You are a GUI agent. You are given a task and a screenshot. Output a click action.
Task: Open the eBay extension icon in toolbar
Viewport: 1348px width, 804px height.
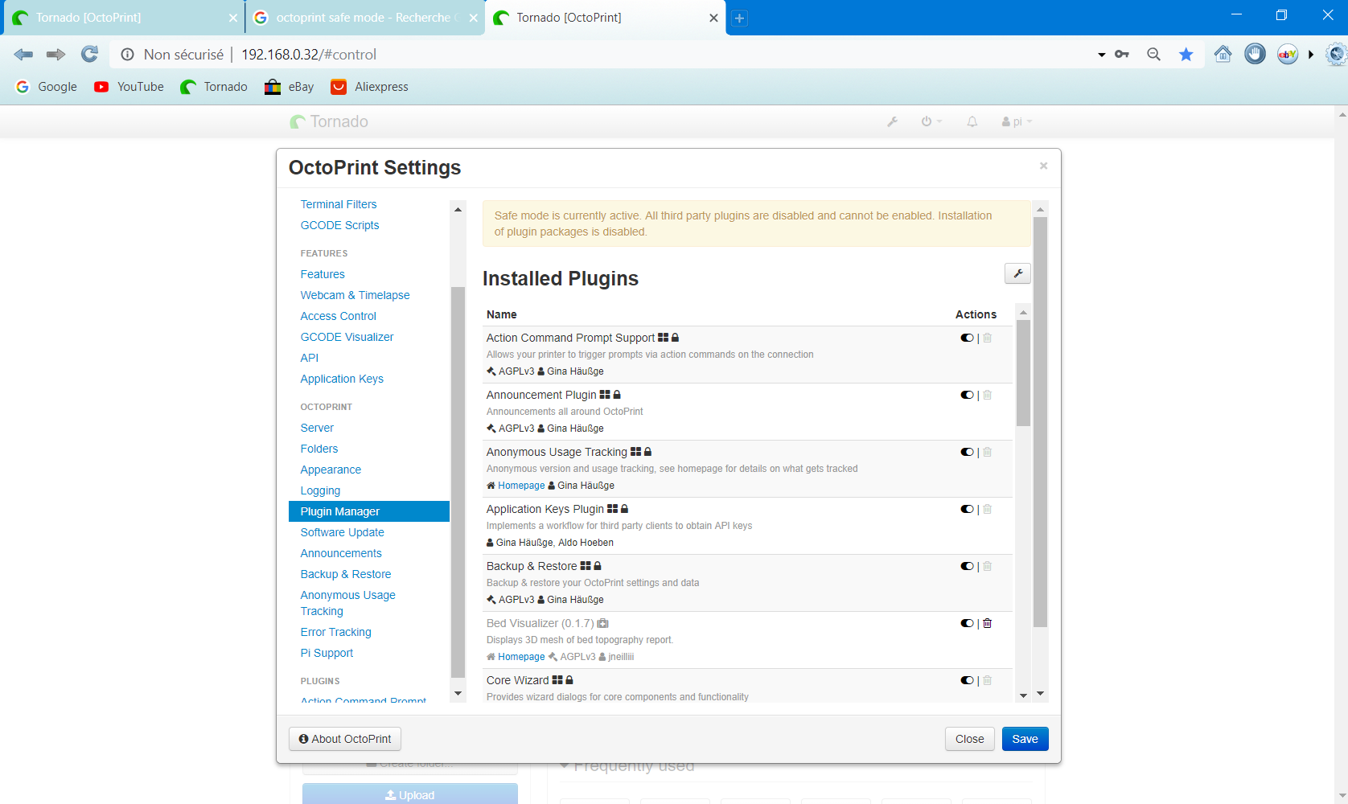coord(1288,54)
